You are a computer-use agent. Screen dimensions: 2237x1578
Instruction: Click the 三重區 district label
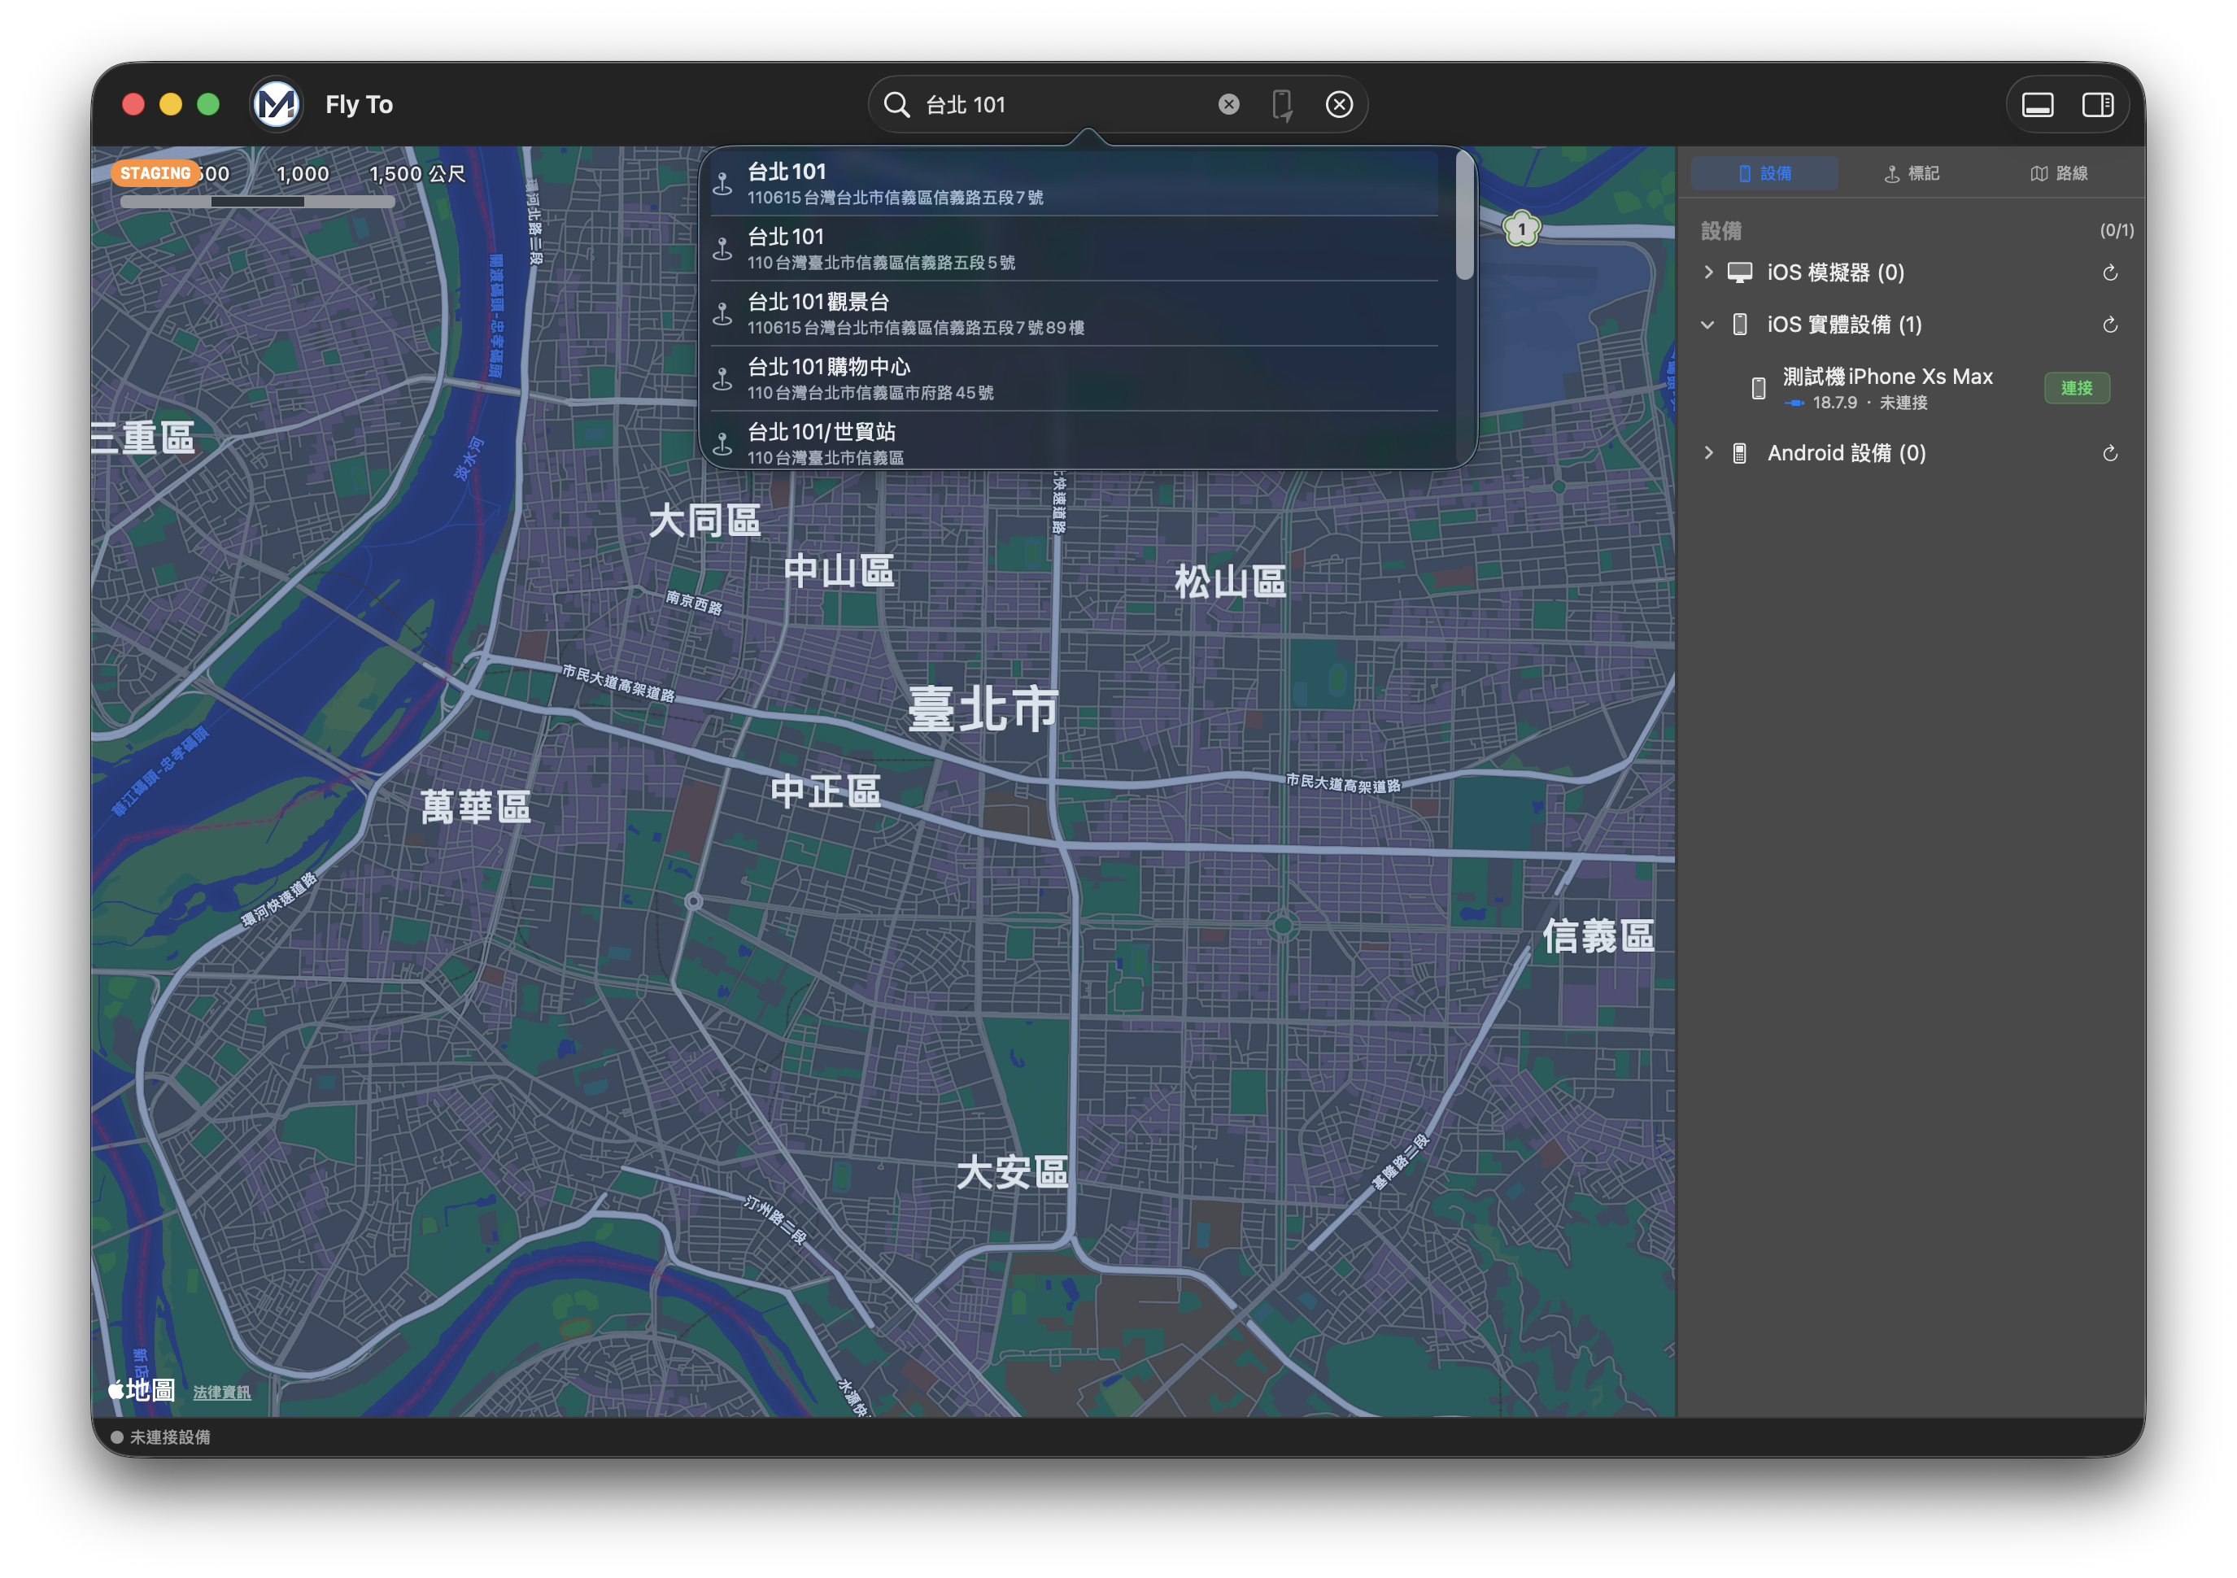click(143, 438)
